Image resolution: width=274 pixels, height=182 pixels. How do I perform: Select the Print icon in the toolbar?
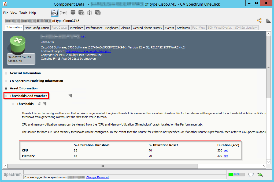54,13
